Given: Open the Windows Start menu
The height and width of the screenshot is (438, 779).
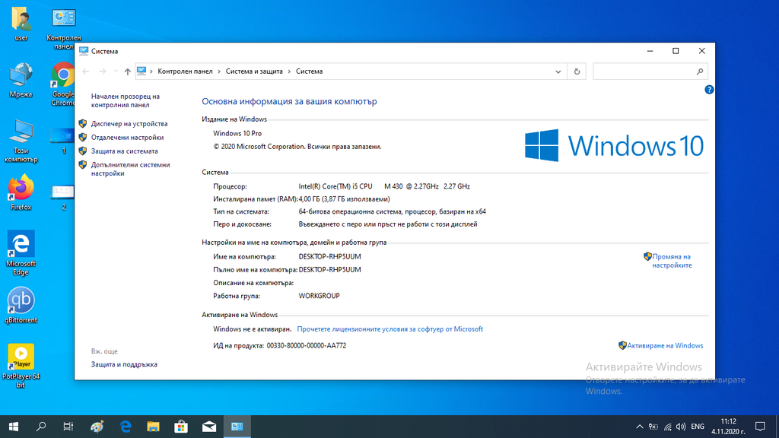Looking at the screenshot, I should click(14, 427).
